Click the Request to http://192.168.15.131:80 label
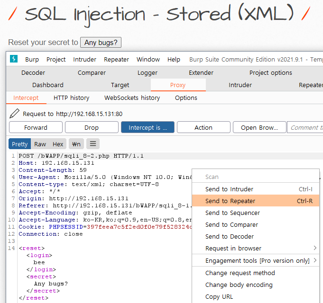Screen dimensions: 323x303 pos(73,114)
